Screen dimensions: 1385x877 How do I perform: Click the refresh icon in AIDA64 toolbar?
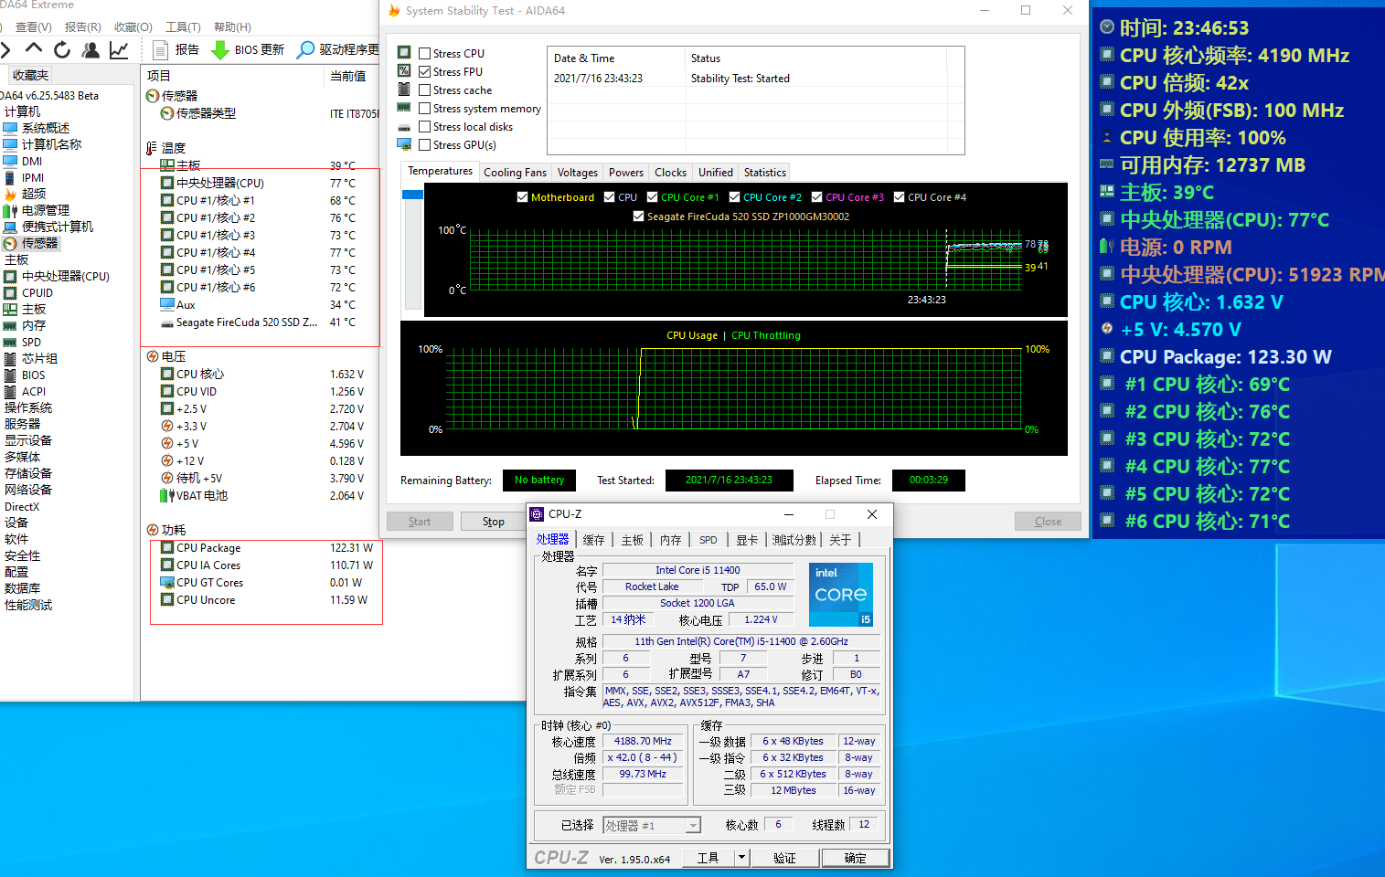(62, 49)
